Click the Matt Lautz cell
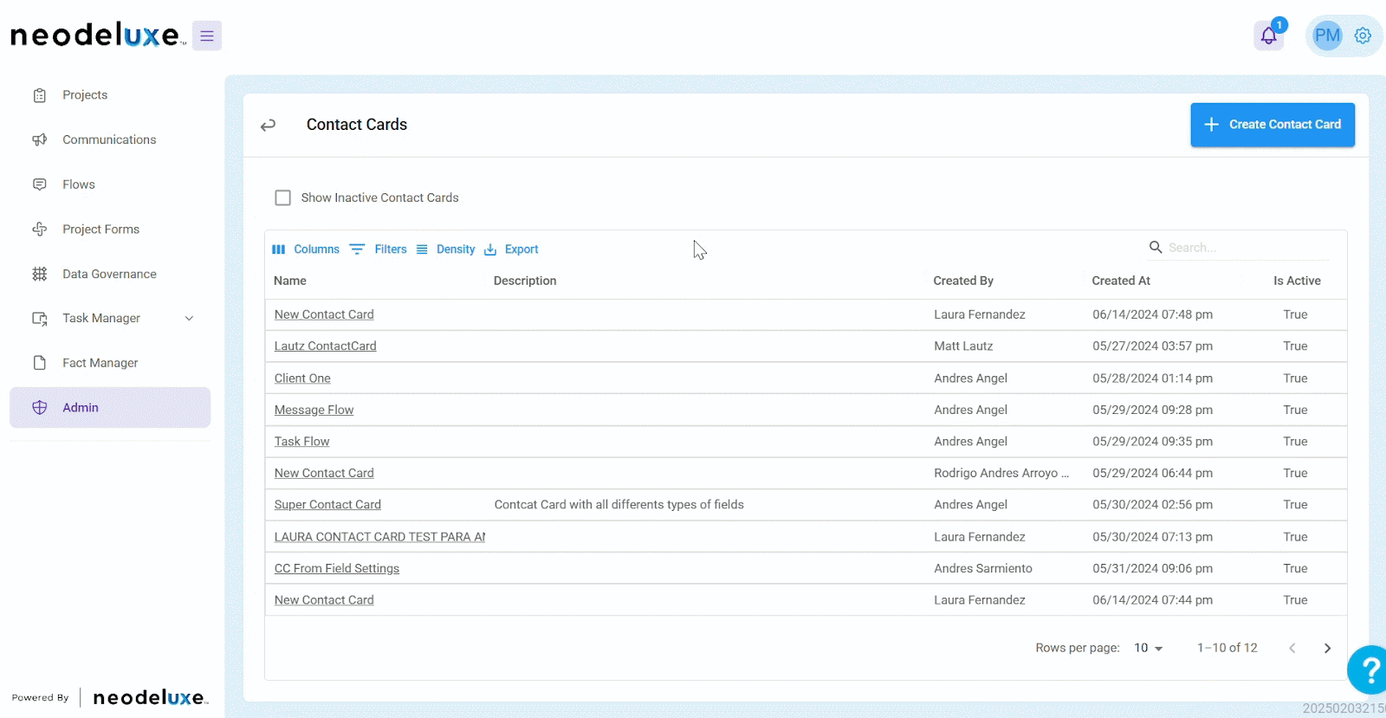The image size is (1386, 718). tap(963, 346)
